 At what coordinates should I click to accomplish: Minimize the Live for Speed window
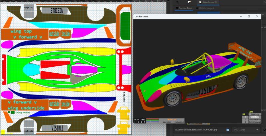(x=240, y=16)
